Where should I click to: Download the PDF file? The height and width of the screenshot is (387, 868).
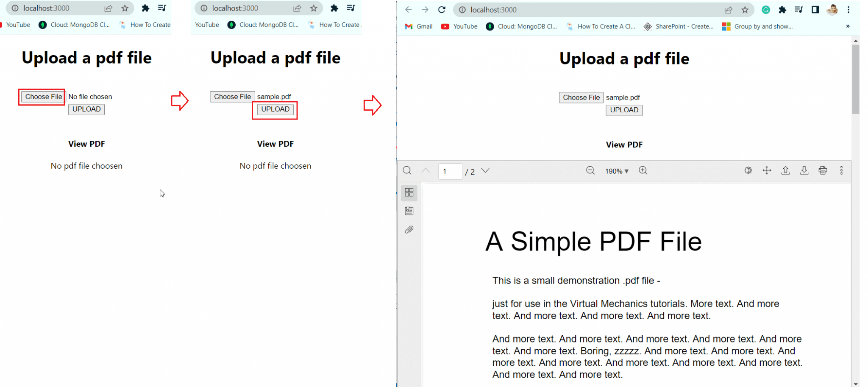click(x=804, y=170)
